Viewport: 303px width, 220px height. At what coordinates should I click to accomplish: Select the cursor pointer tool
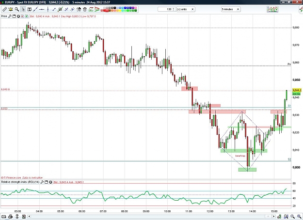23,9
